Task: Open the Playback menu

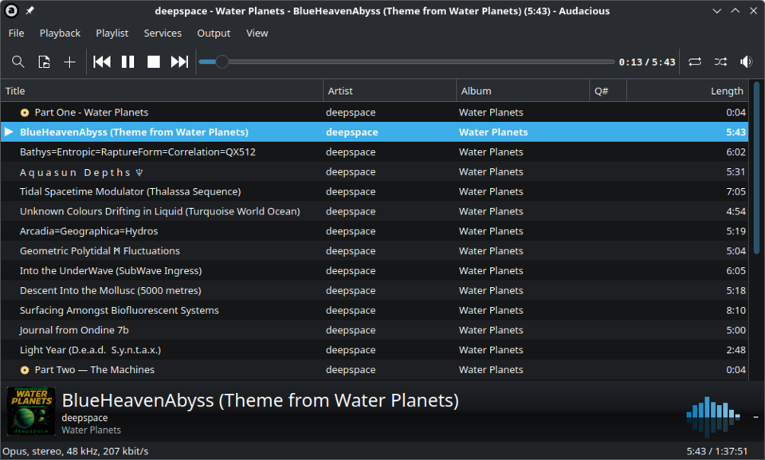Action: pyautogui.click(x=60, y=33)
